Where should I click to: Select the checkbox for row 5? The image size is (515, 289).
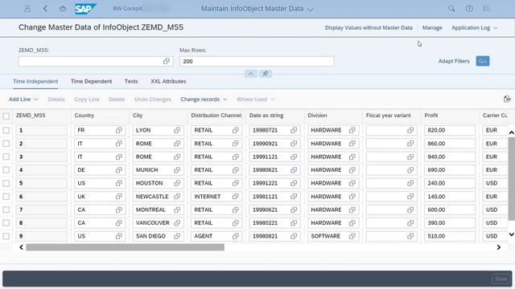pyautogui.click(x=6, y=183)
